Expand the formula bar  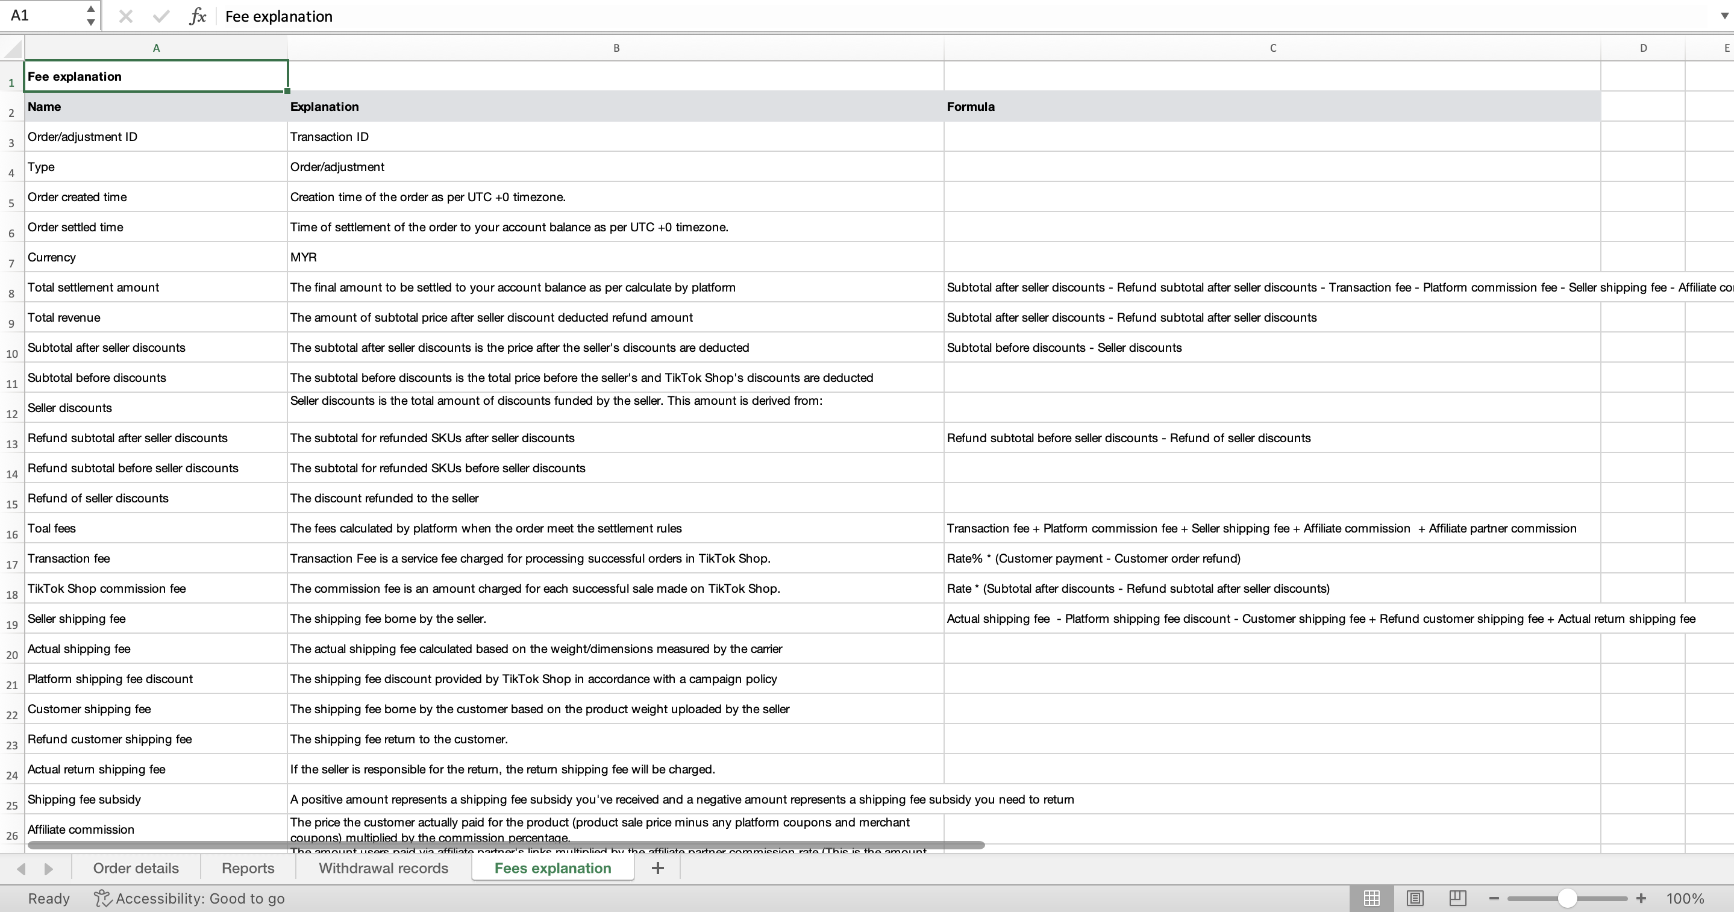point(1724,16)
